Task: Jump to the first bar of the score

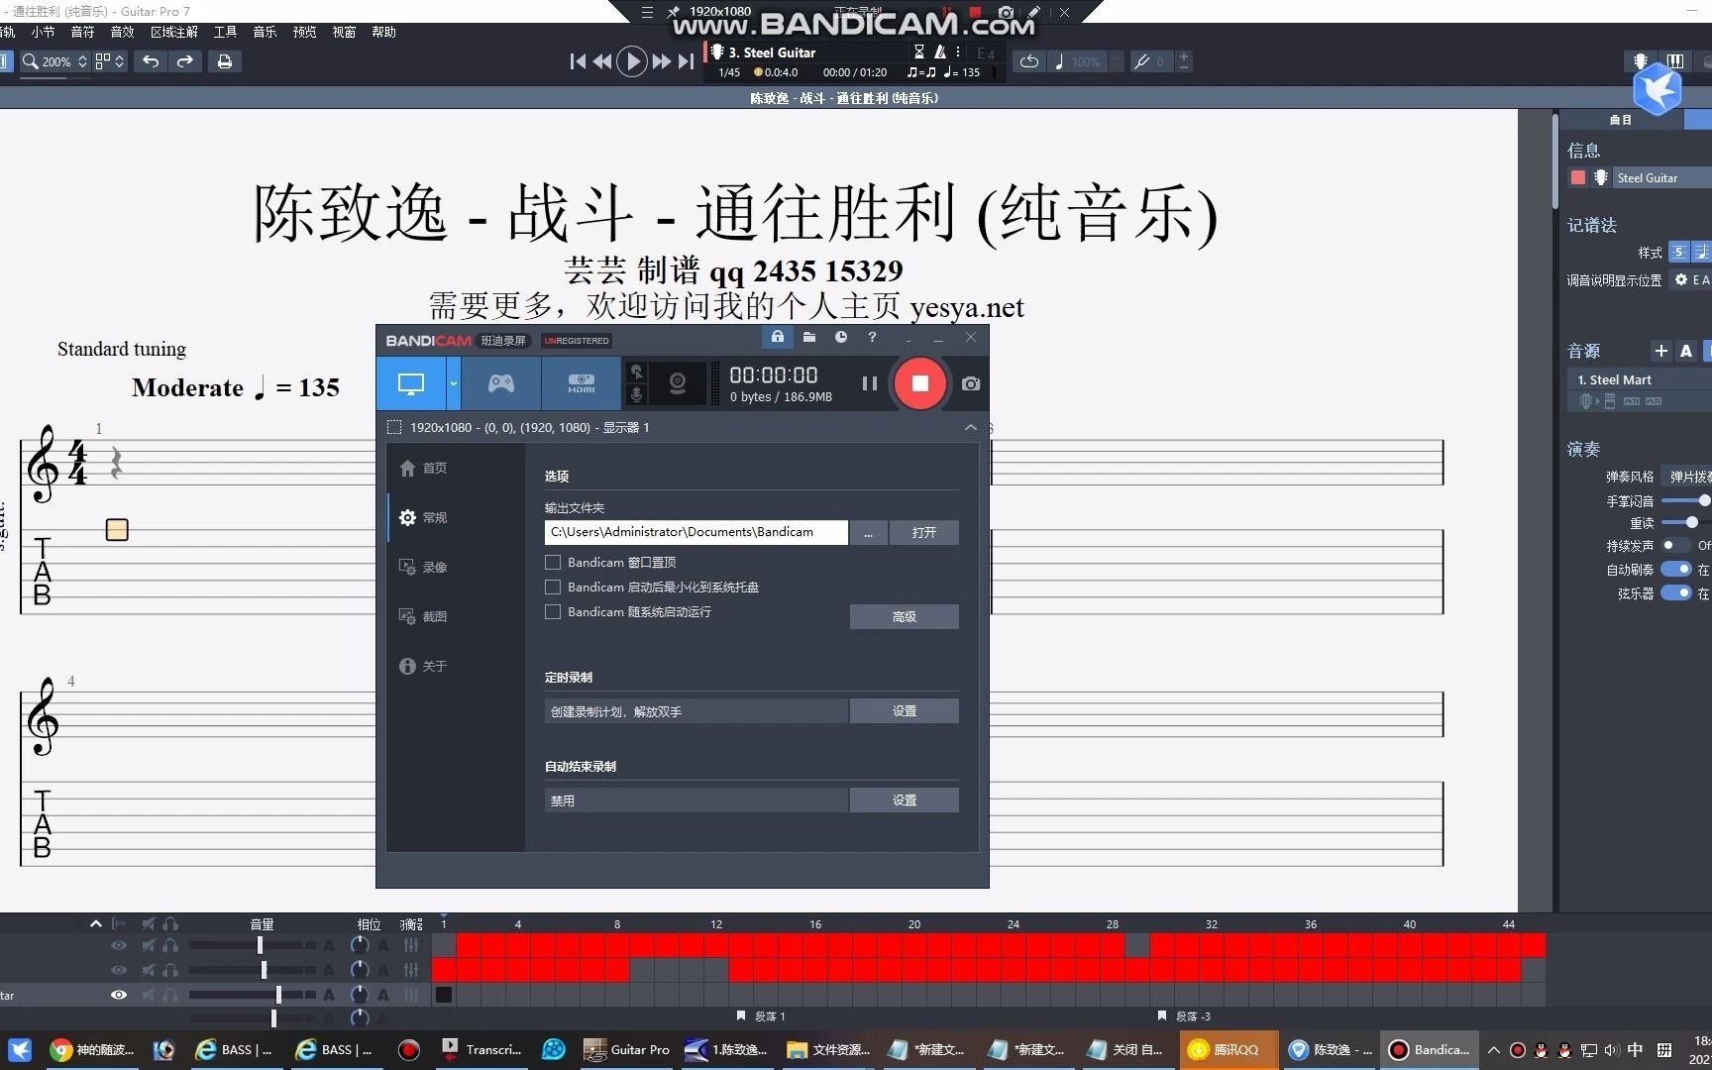Action: click(x=578, y=61)
